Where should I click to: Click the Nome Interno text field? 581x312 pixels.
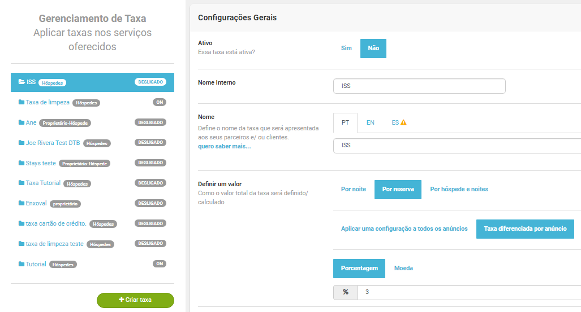point(419,86)
